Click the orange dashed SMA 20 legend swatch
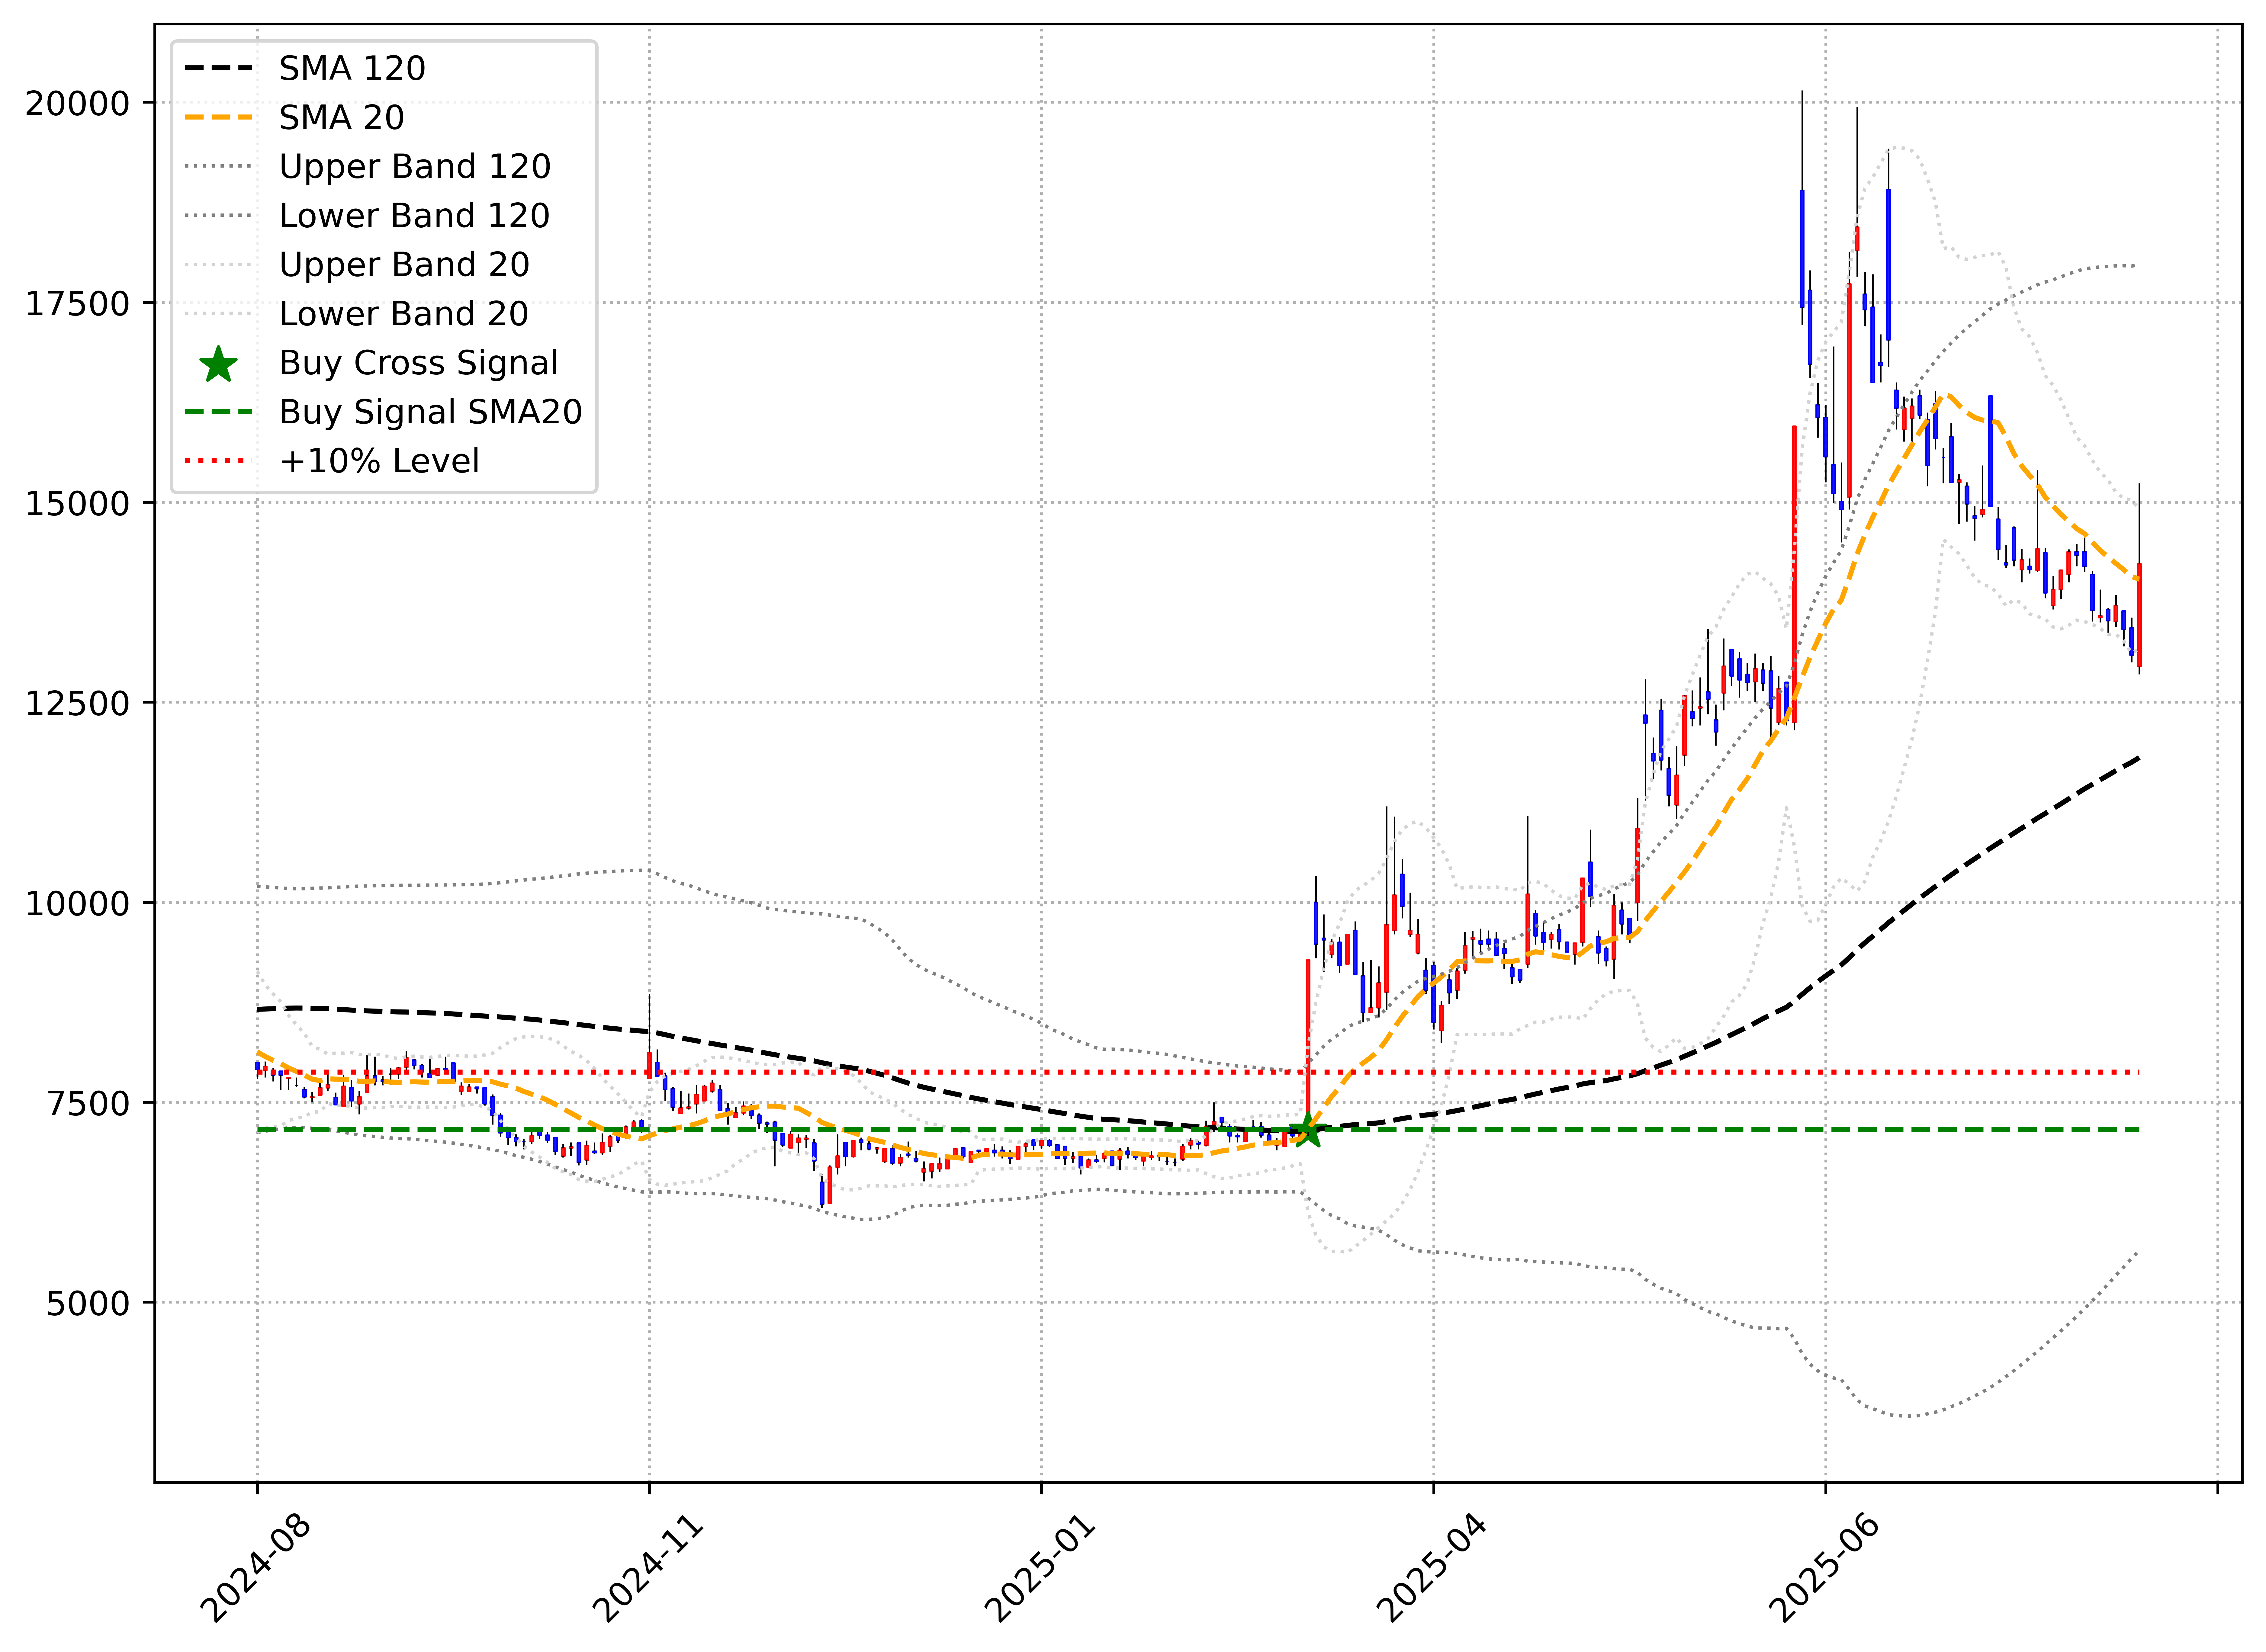Viewport: 2266px width, 1652px height. (x=218, y=117)
